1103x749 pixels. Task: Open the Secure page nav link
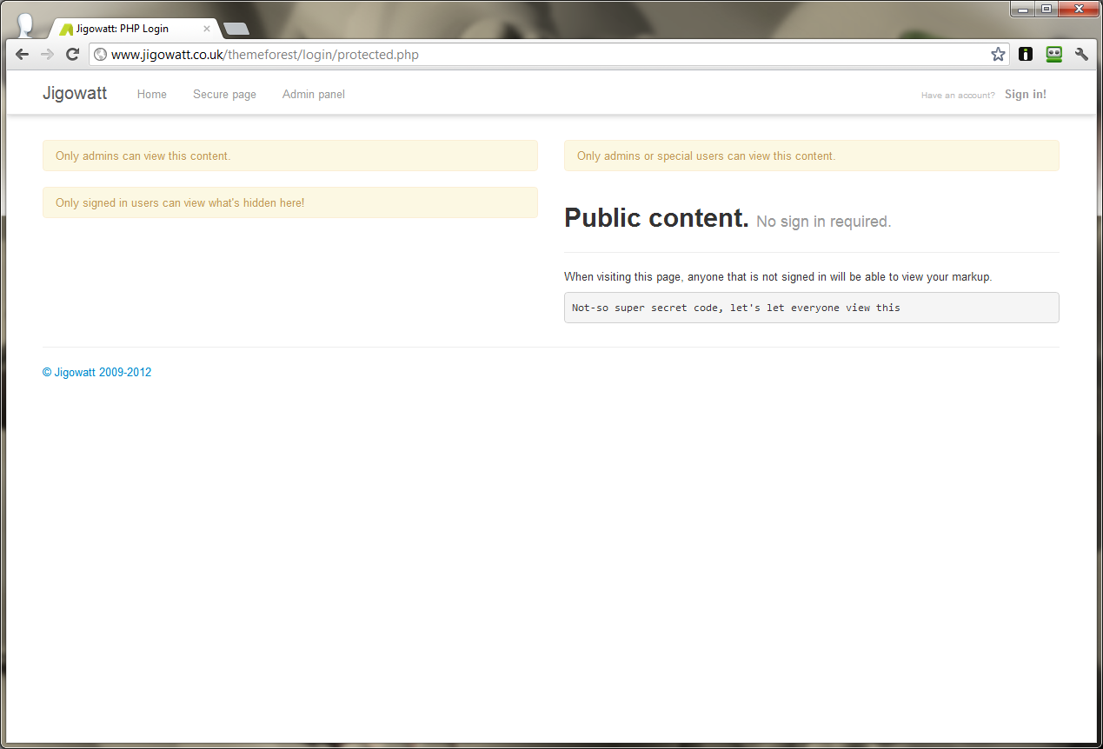click(x=224, y=94)
